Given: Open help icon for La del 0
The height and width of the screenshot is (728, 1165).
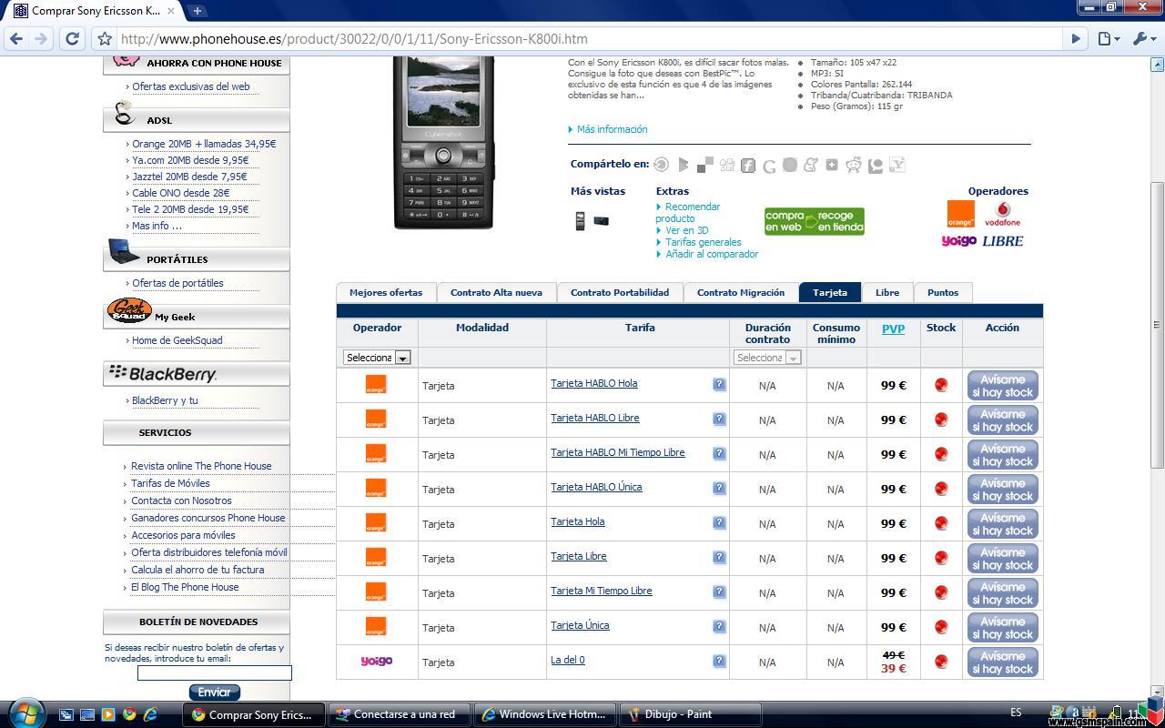Looking at the screenshot, I should [719, 661].
